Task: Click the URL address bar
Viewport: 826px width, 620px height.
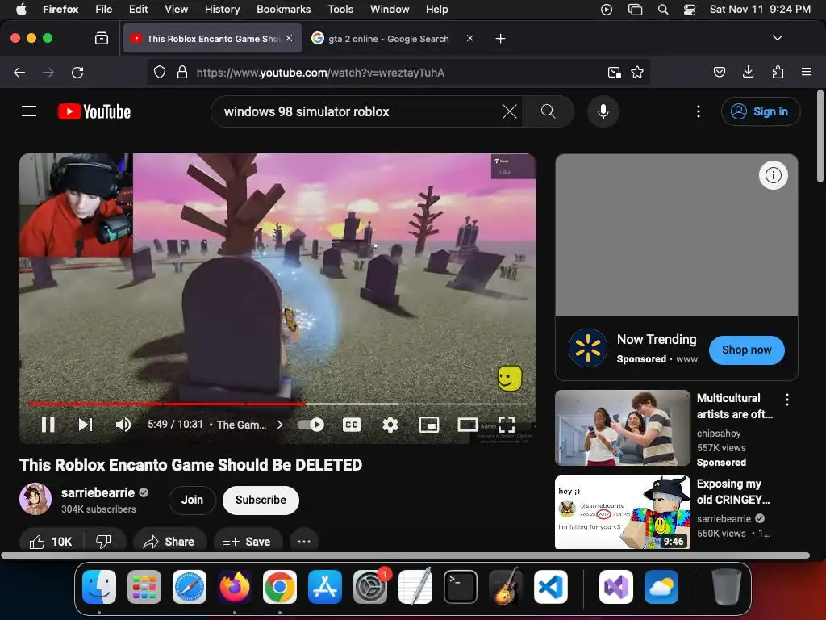Action: point(398,72)
